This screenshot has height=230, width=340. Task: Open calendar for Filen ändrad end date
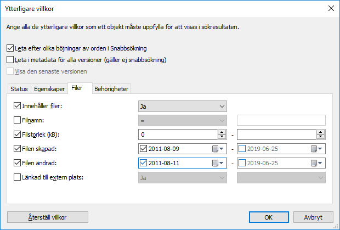pos(316,163)
